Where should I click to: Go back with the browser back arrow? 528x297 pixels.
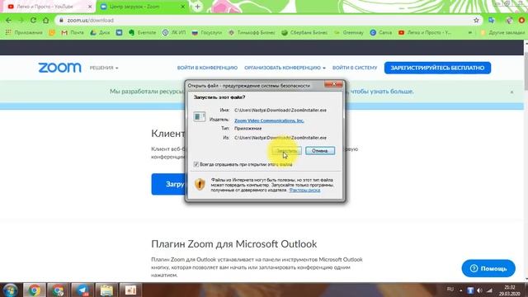(8, 20)
